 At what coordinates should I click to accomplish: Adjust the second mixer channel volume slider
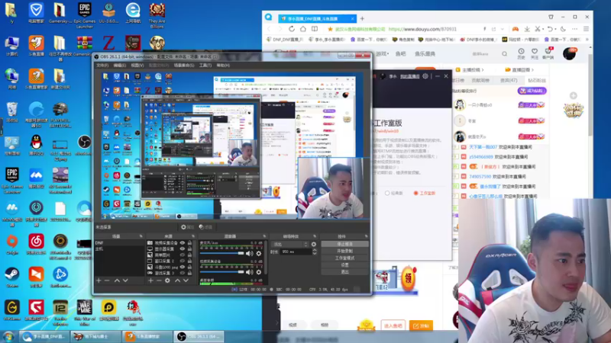[x=222, y=272]
